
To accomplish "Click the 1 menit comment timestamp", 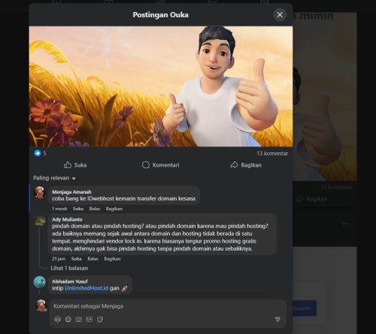I will click(59, 209).
